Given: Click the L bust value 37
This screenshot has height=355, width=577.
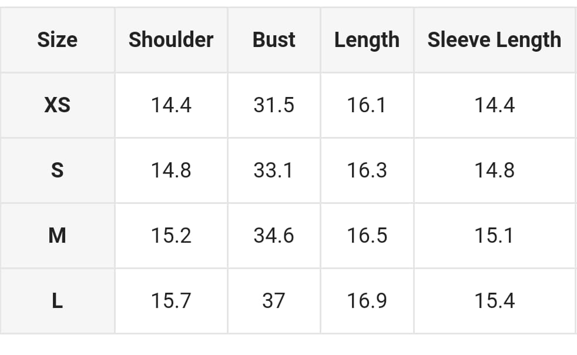Looking at the screenshot, I should 274,301.
